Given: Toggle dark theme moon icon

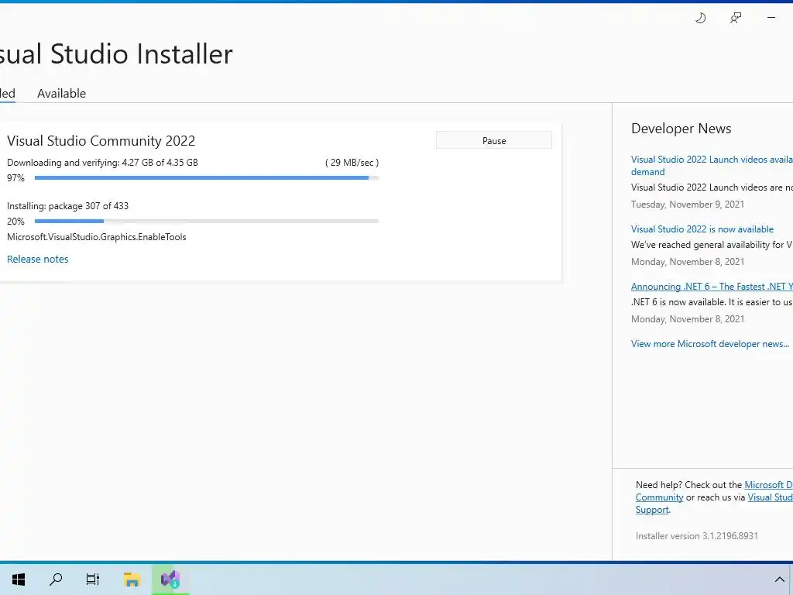Looking at the screenshot, I should pos(700,19).
